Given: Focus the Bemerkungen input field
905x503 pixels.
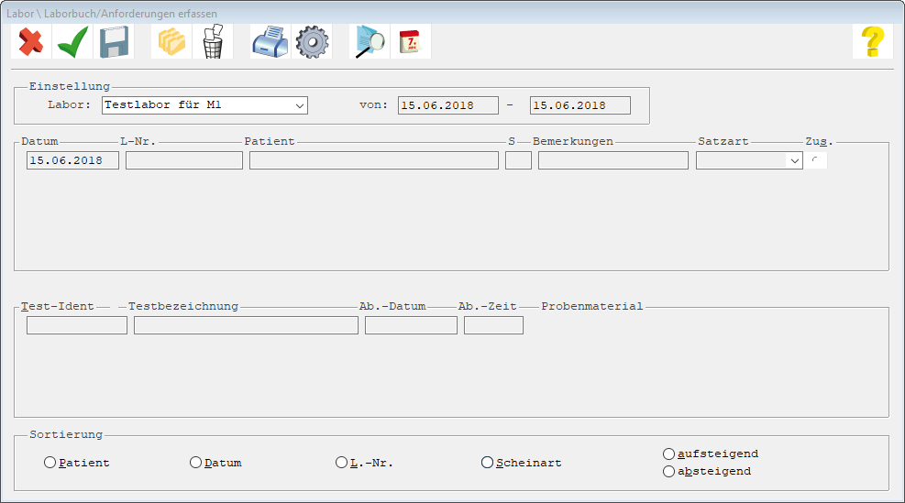Looking at the screenshot, I should (x=613, y=160).
